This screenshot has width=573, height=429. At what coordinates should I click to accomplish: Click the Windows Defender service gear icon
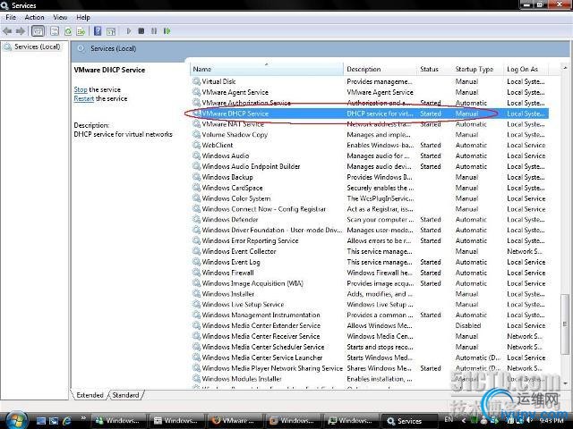pyautogui.click(x=196, y=219)
